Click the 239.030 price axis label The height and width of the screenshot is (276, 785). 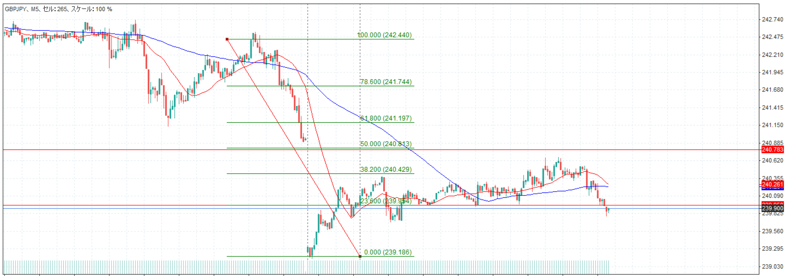(x=772, y=267)
